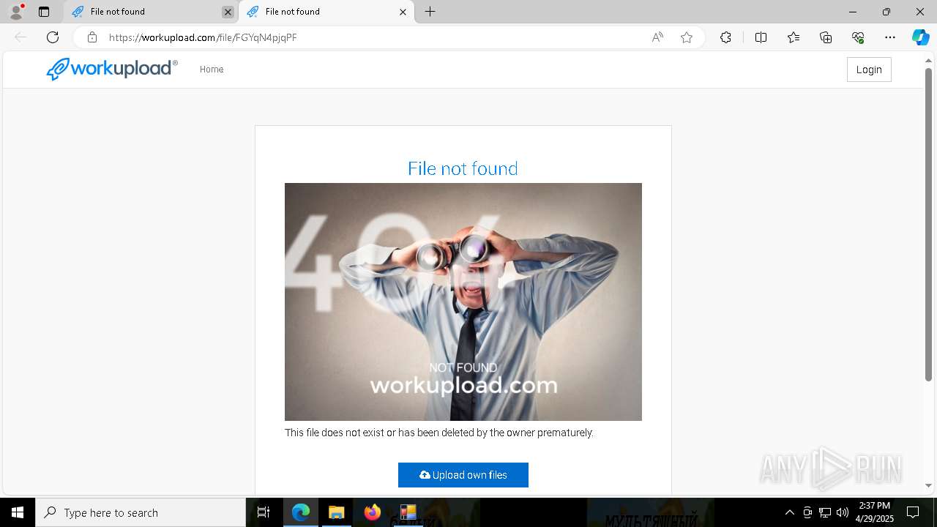937x527 pixels.
Task: Toggle Split screen view
Action: 761,37
